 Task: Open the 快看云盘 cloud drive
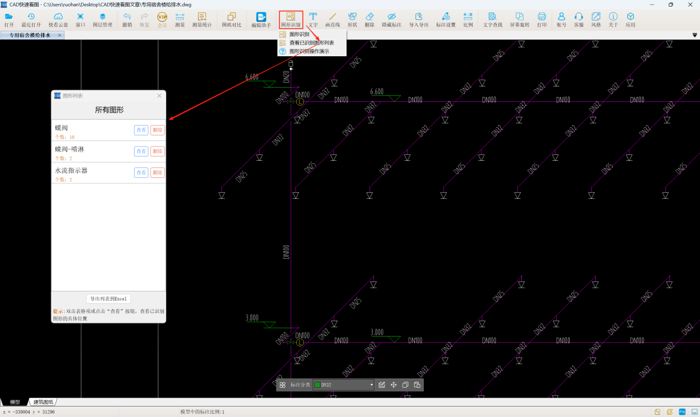pos(58,20)
